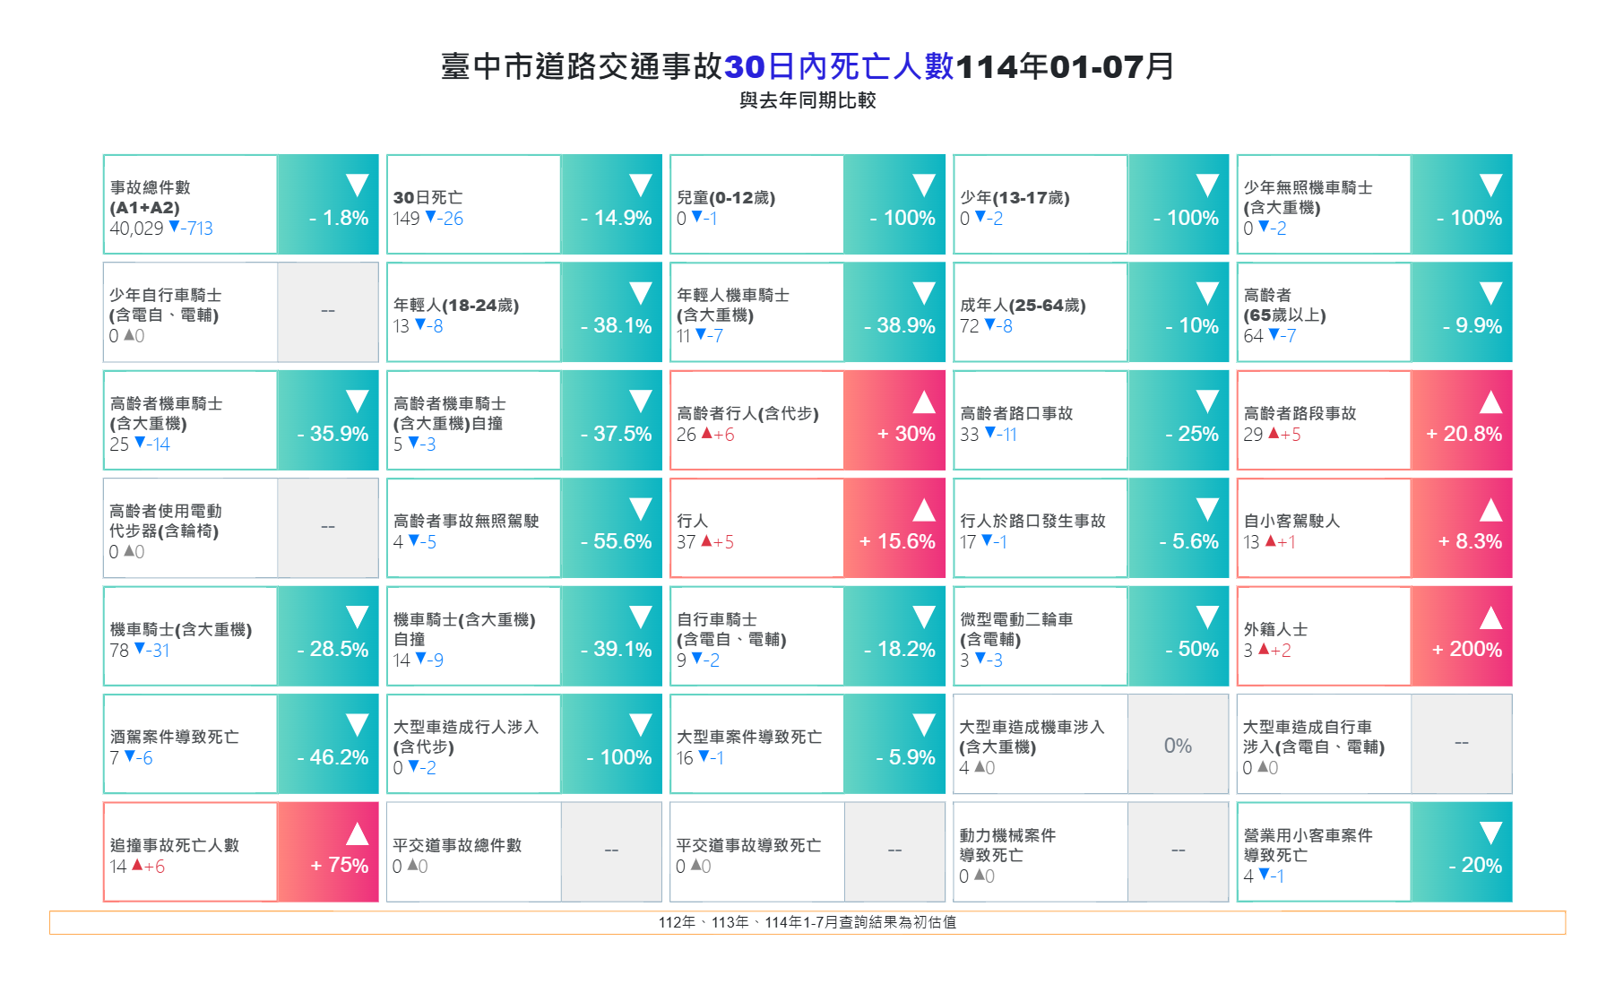Click the footnote about 112年、113年、114年 初估值
The height and width of the screenshot is (984, 1615).
coord(807,922)
